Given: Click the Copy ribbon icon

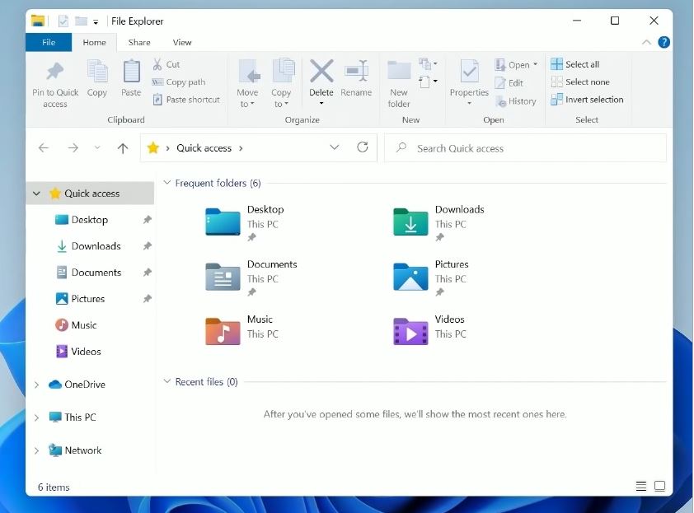Looking at the screenshot, I should 97,71.
